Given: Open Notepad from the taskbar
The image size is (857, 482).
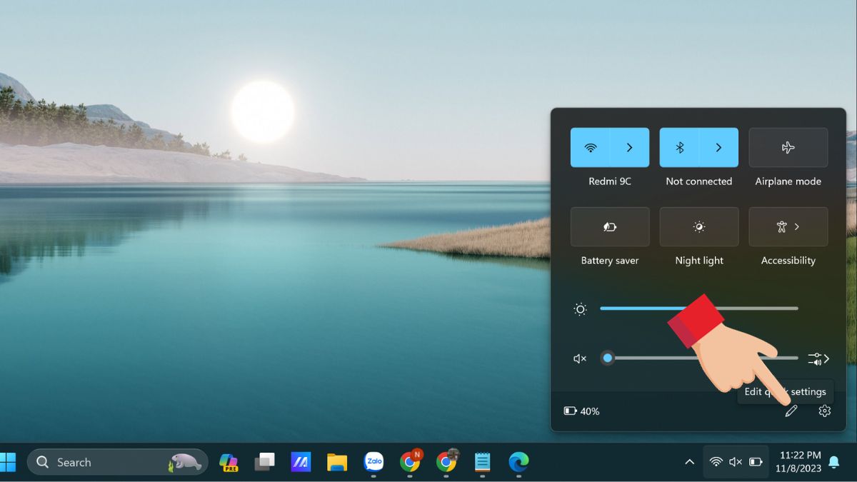Looking at the screenshot, I should point(483,462).
